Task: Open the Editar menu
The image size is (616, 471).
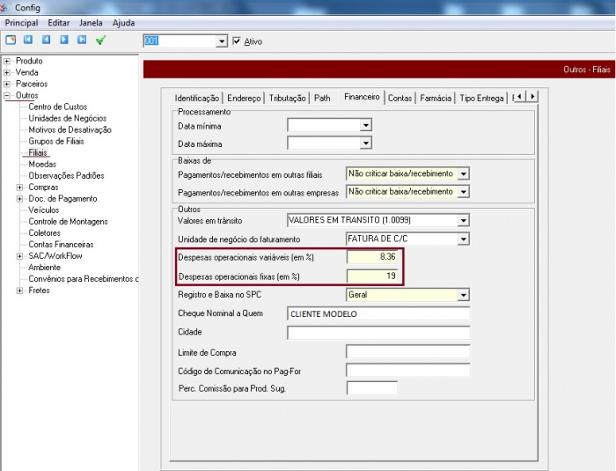Action: [59, 22]
